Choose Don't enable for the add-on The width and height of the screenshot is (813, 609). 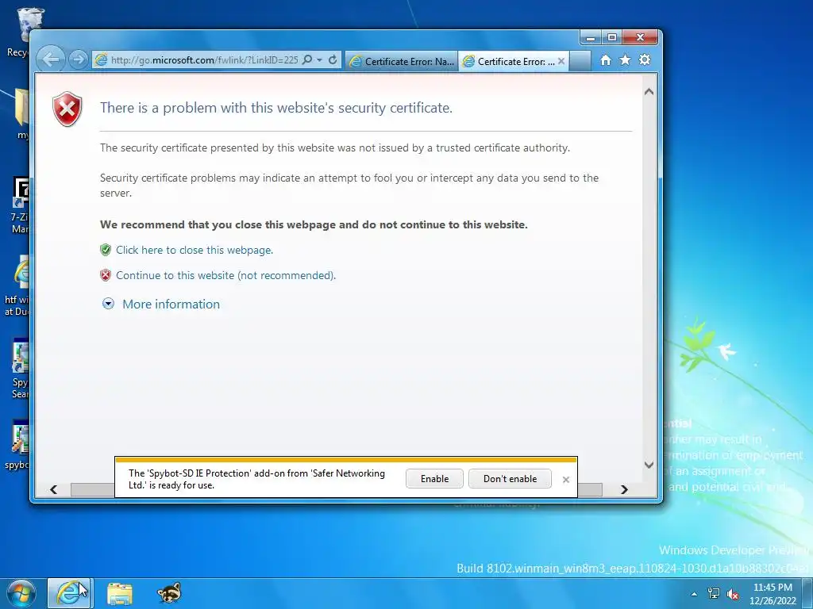point(510,479)
